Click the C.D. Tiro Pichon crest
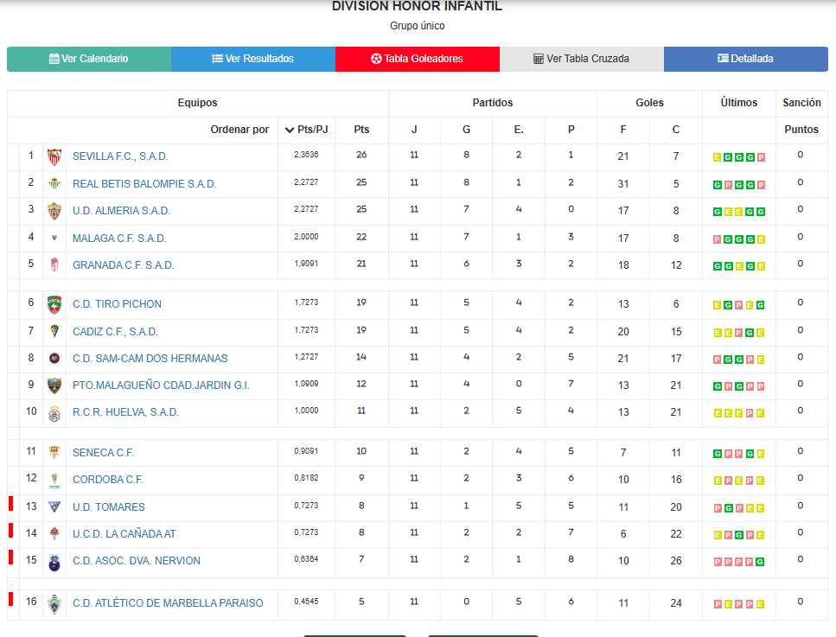Image resolution: width=836 pixels, height=637 pixels. pyautogui.click(x=54, y=304)
